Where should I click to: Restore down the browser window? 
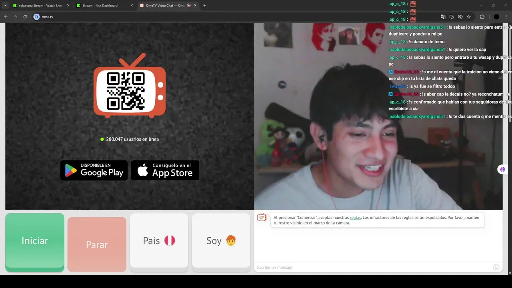[x=493, y=6]
